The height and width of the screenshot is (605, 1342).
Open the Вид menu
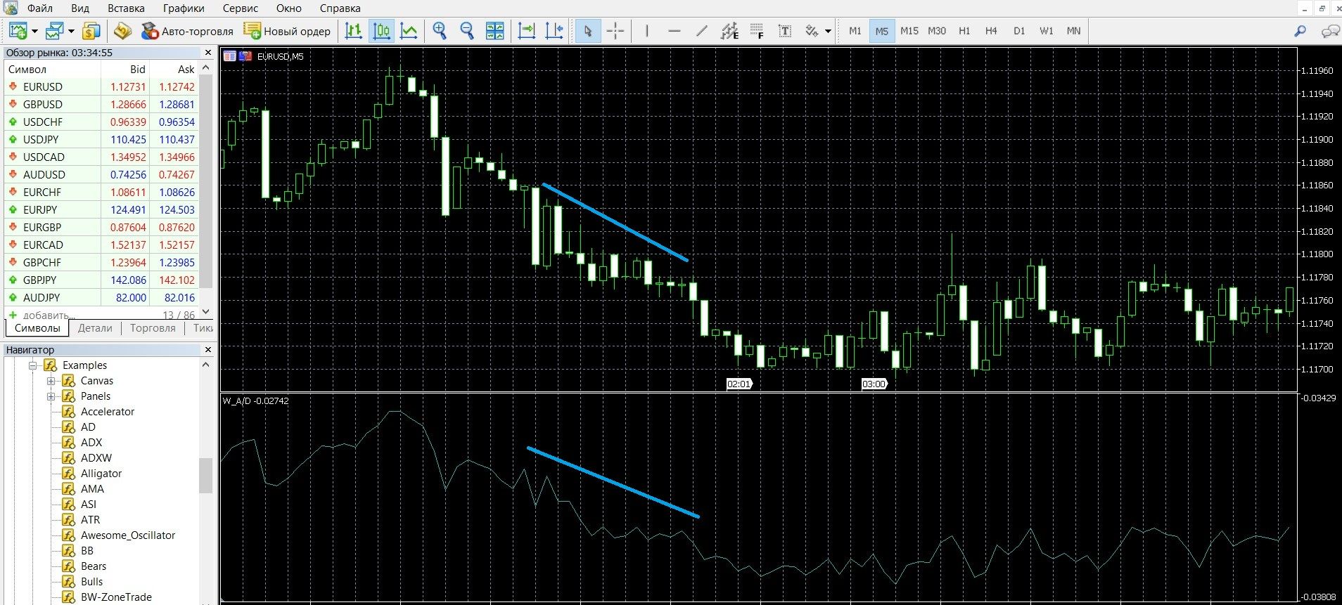(x=80, y=8)
